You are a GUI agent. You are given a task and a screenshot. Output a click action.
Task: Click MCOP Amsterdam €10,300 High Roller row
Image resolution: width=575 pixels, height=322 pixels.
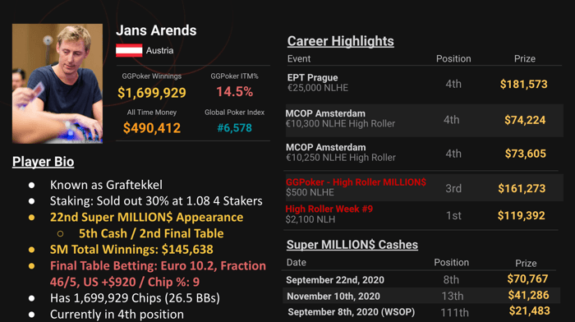click(425, 120)
